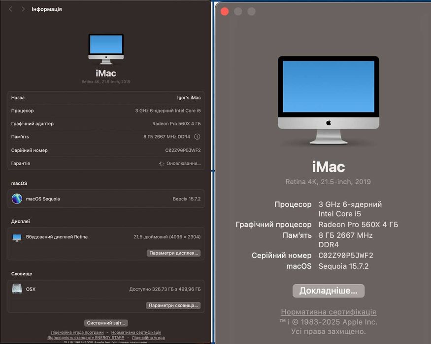The image size is (431, 344).
Task: Click the Дисплеї section heading
Action: [21, 221]
